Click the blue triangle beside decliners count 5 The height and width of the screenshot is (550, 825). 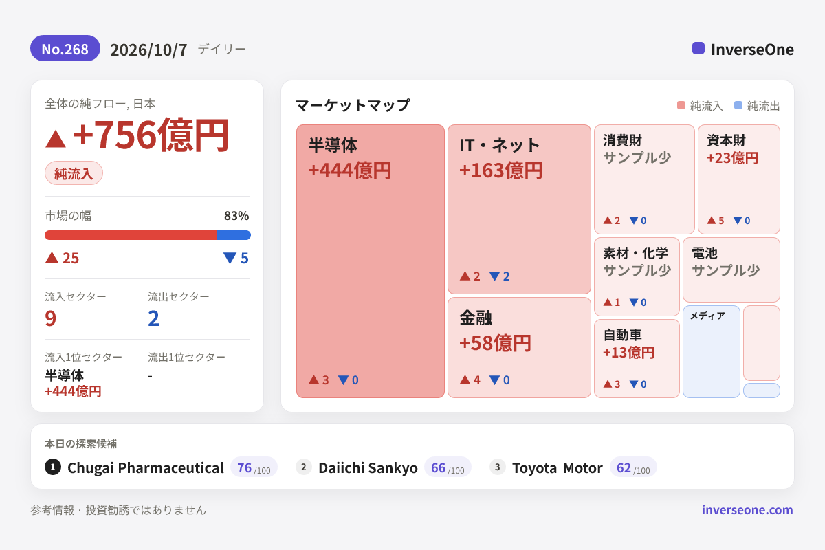[x=230, y=258]
